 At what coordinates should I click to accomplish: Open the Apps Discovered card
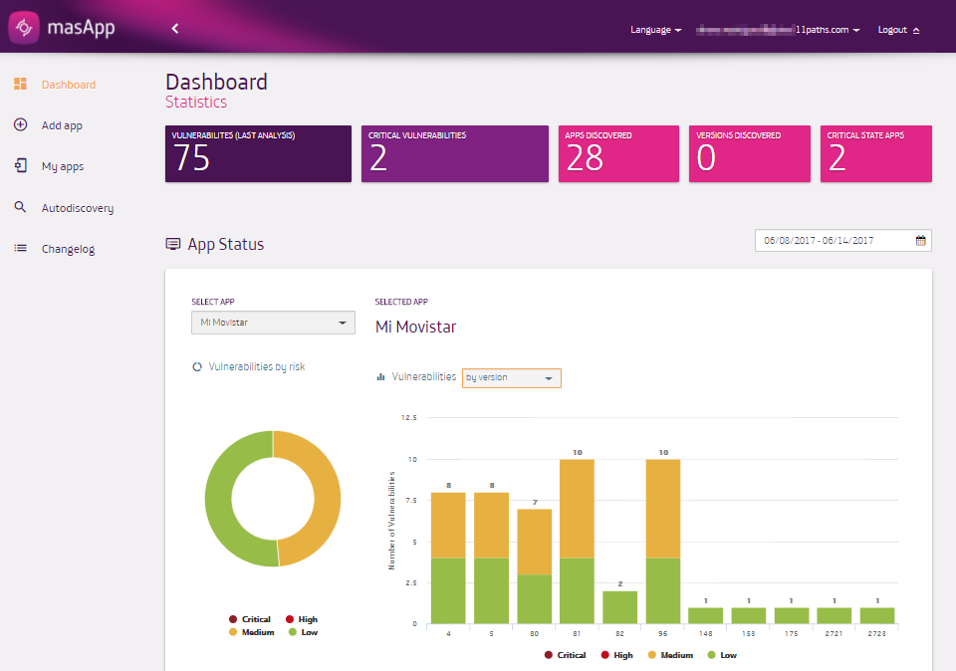618,153
